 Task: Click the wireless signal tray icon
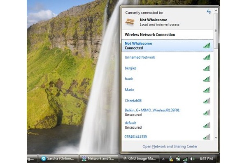(185, 159)
